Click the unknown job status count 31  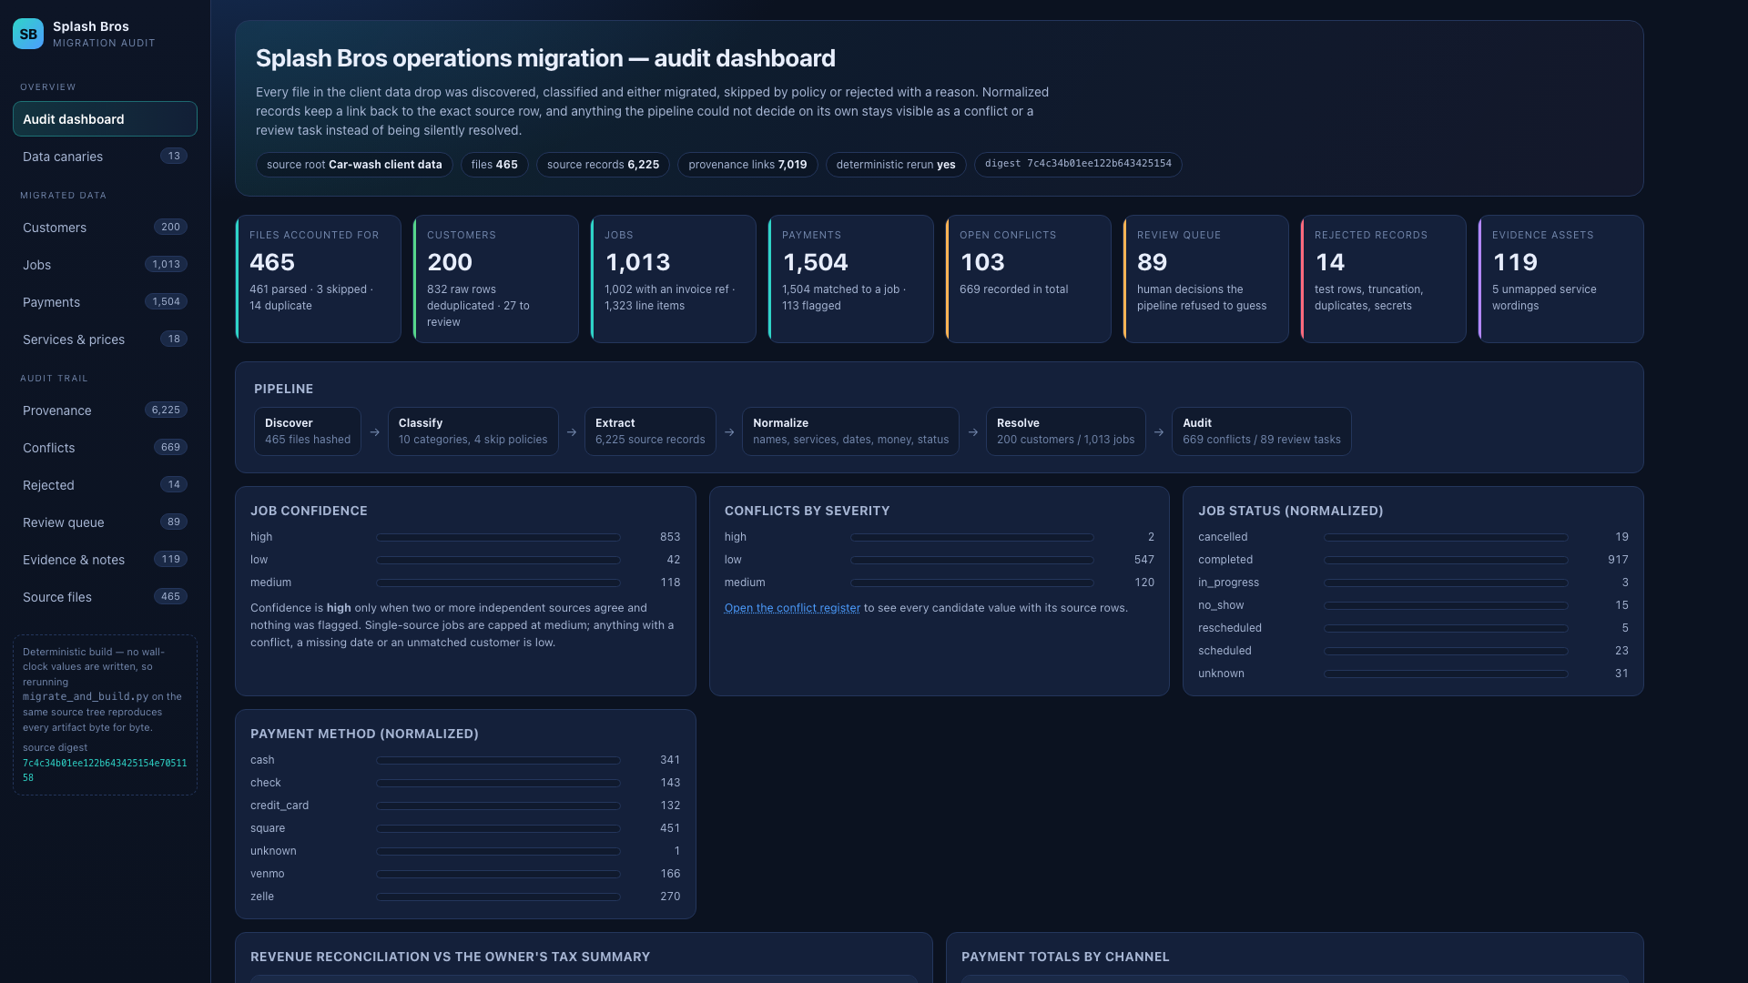point(1621,674)
